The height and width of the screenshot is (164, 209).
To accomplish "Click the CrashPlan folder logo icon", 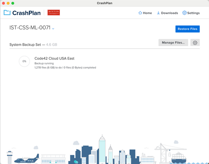I will click(7, 13).
